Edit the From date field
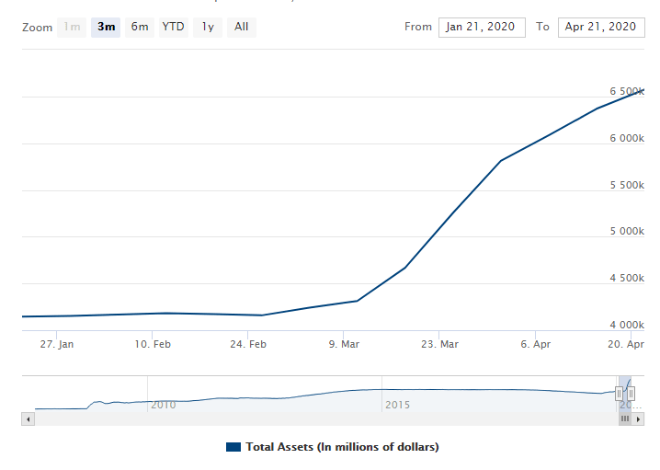This screenshot has height=470, width=660. coord(482,27)
